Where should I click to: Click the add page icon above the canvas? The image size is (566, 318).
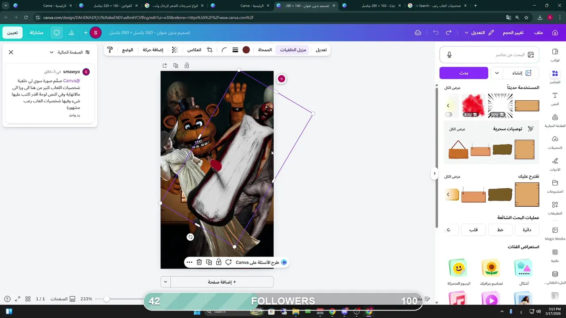164,65
